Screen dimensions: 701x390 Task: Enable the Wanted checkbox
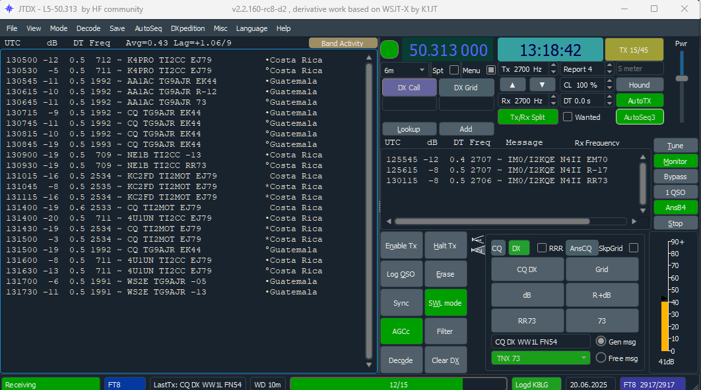(568, 117)
